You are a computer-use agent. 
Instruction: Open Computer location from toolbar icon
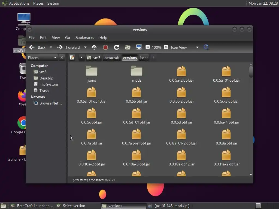coord(139,47)
